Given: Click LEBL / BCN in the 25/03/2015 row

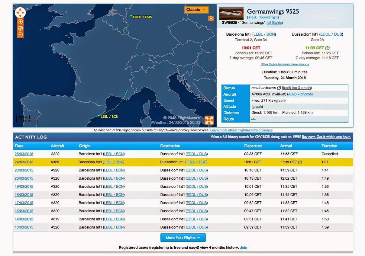Looking at the screenshot, I should pos(114,154).
